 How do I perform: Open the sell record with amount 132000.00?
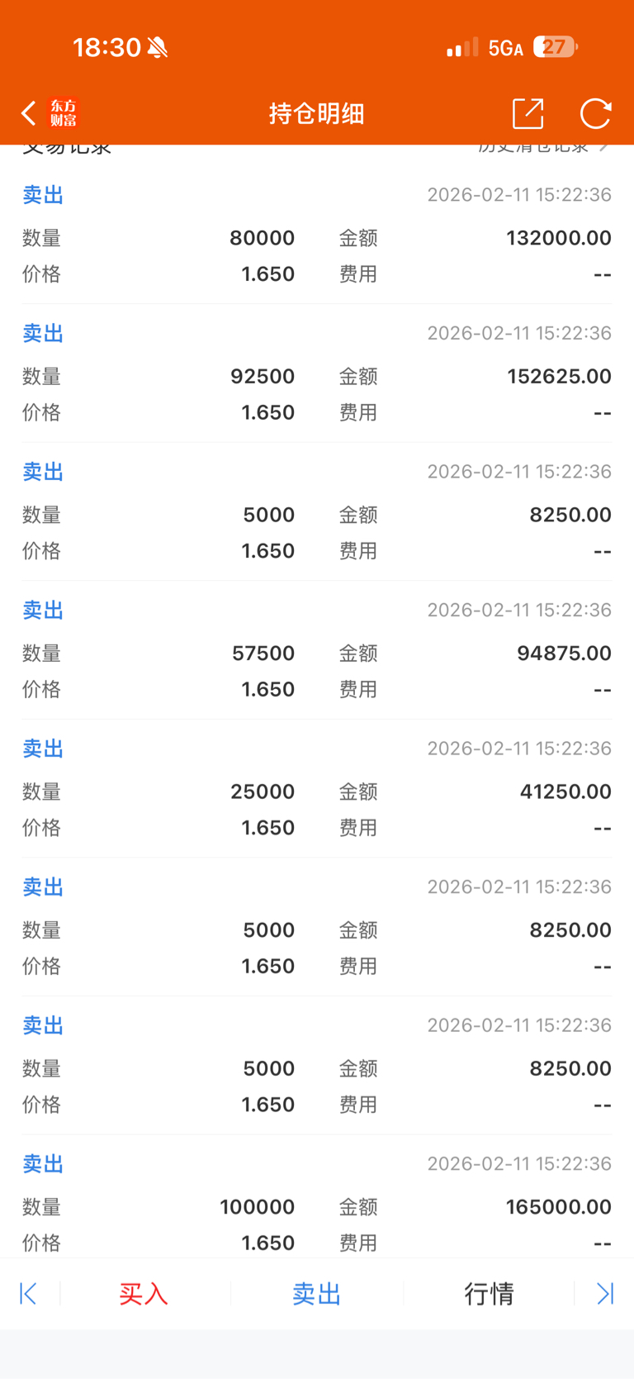[317, 238]
